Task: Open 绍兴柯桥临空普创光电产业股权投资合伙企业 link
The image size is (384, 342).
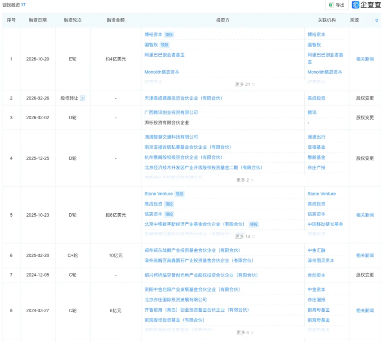Action: click(x=201, y=275)
